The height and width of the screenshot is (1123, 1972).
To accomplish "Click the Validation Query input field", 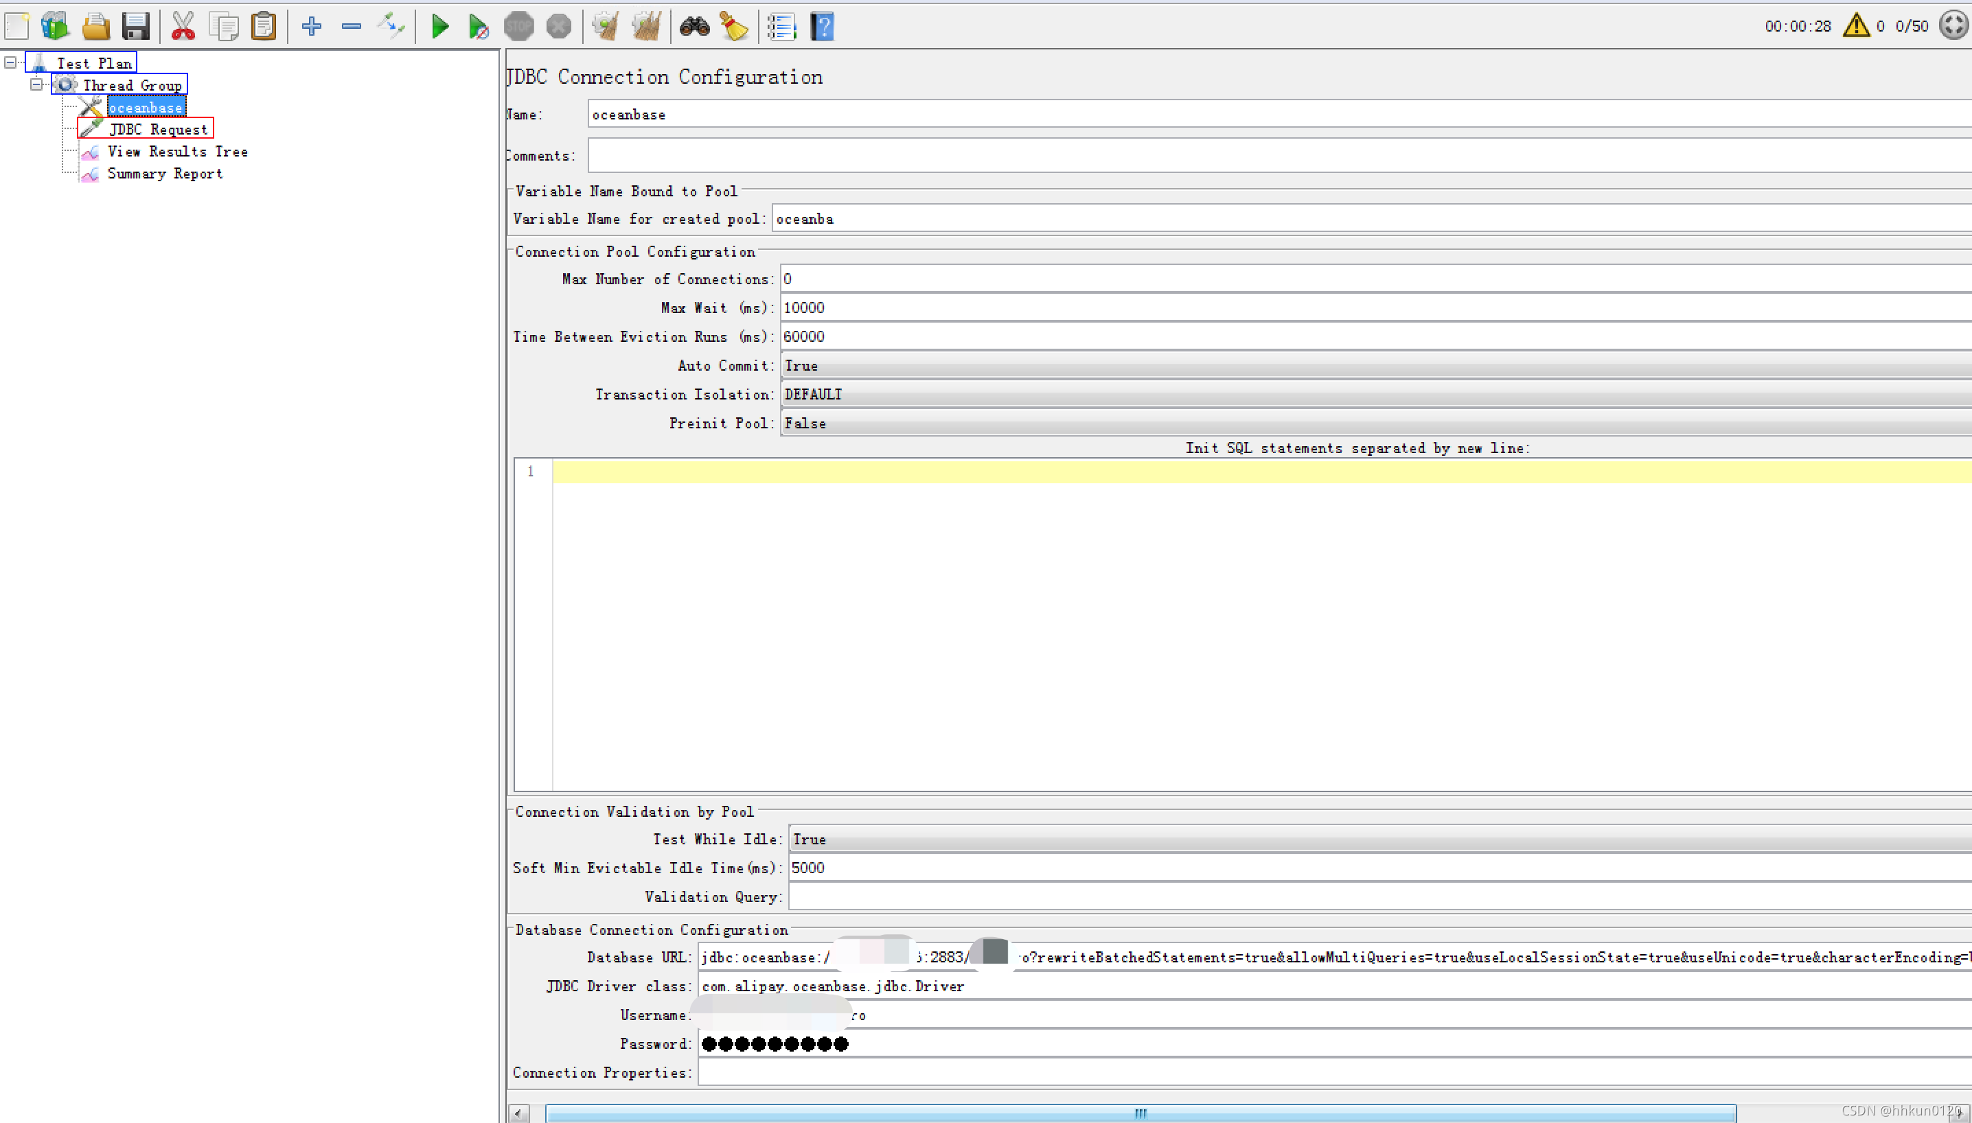I will coord(1080,896).
